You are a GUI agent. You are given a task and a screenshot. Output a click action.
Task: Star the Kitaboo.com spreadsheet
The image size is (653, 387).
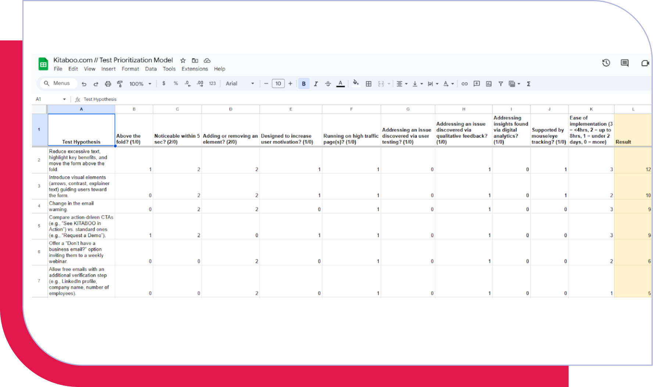pyautogui.click(x=183, y=61)
